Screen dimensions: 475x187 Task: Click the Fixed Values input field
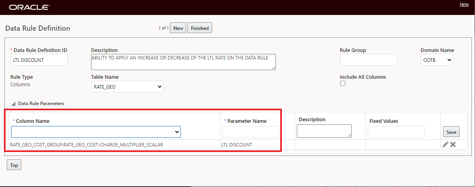(x=396, y=132)
